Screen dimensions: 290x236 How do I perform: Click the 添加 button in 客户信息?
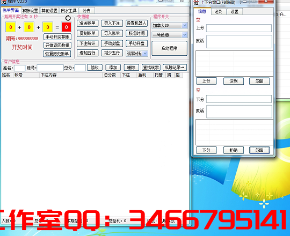coord(113,68)
